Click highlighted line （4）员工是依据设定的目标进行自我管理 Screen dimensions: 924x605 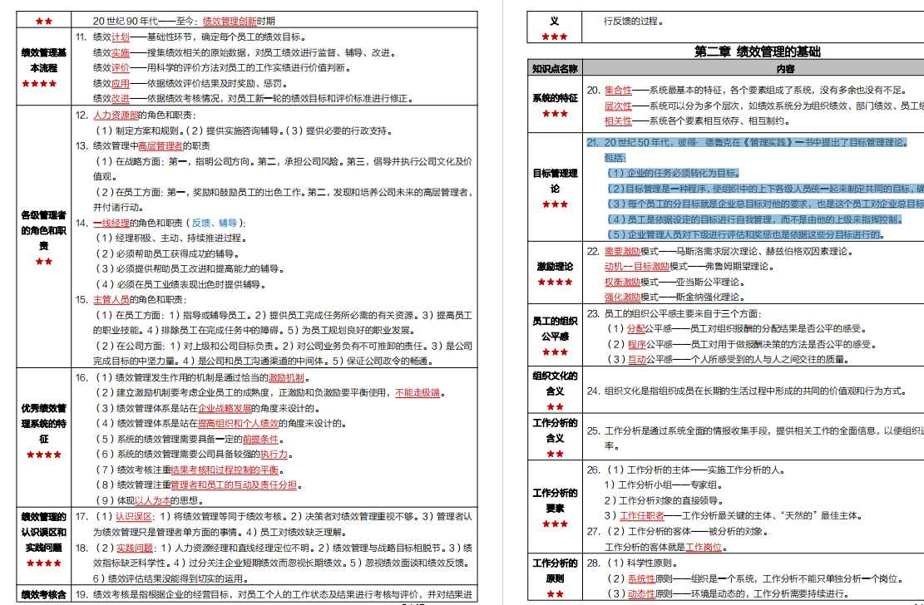coord(755,219)
